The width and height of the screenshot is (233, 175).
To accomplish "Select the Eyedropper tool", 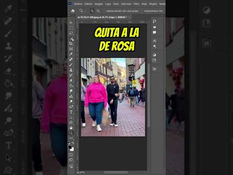I will coord(71,54).
